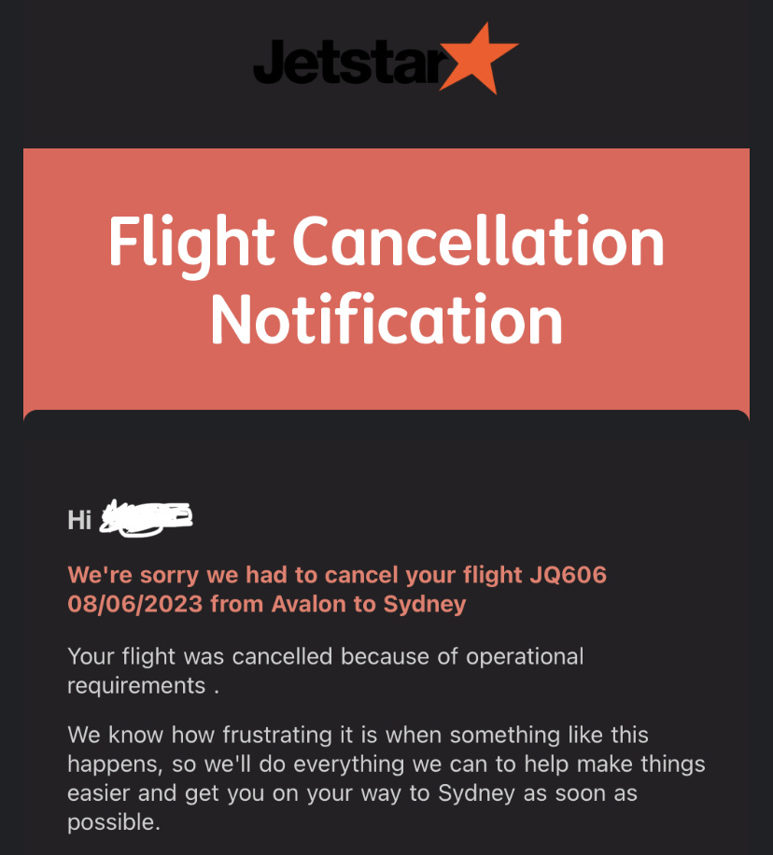This screenshot has height=855, width=773.
Task: Click the Flight Cancellation Notification heading
Action: point(386,279)
